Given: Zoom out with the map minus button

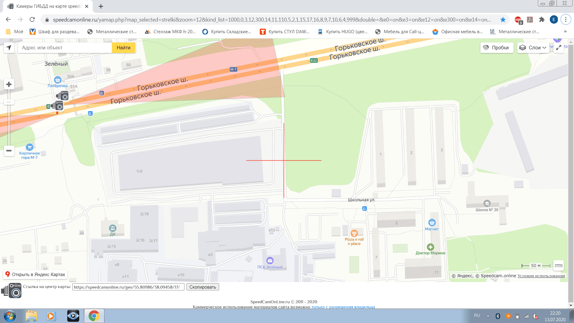Looking at the screenshot, I should click(9, 151).
